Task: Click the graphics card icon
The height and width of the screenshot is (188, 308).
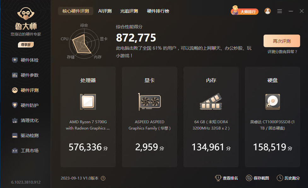Action: pyautogui.click(x=149, y=102)
